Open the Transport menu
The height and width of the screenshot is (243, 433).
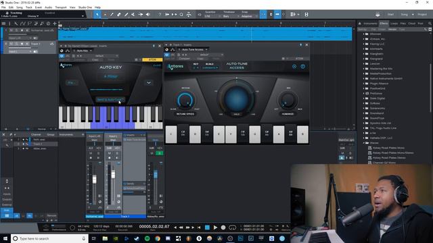coord(61,7)
